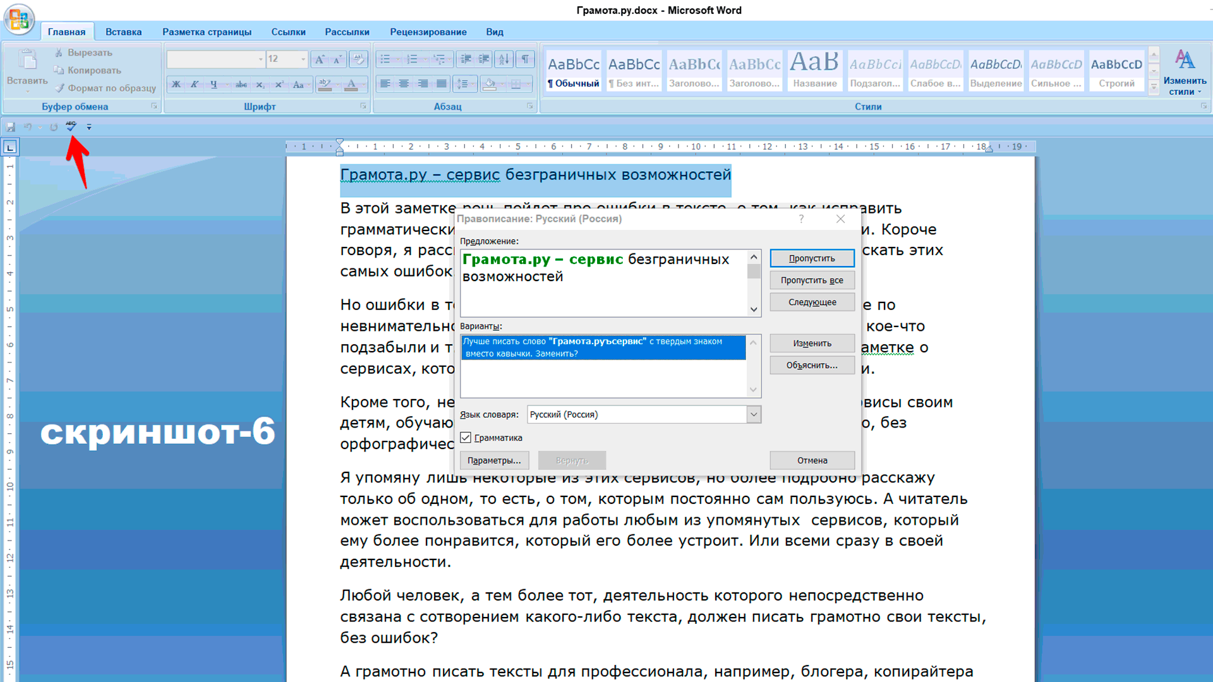Toggle italic formatting (К)
This screenshot has height=682, width=1213.
(195, 84)
